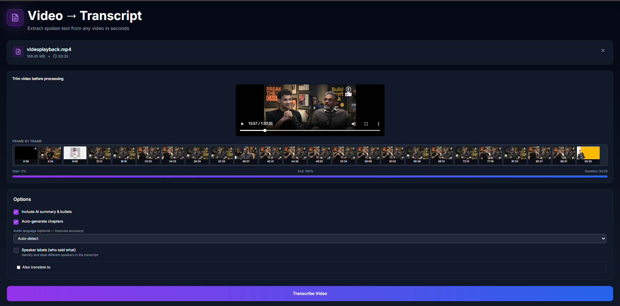The height and width of the screenshot is (306, 620).
Task: Enter fullscreen in the video player
Action: coord(366,124)
